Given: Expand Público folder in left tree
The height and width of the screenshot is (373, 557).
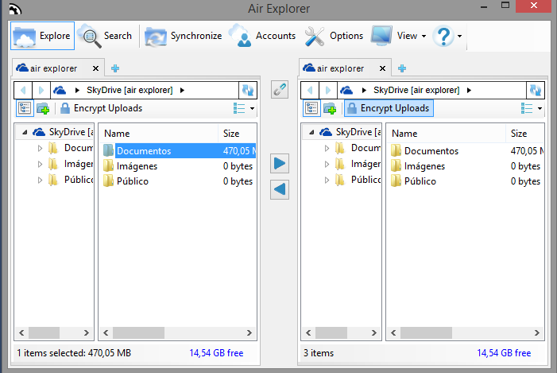Looking at the screenshot, I should pos(40,181).
